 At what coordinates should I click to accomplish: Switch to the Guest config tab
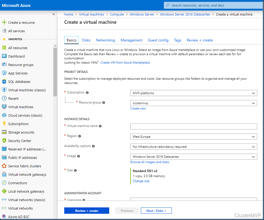coord(158,40)
